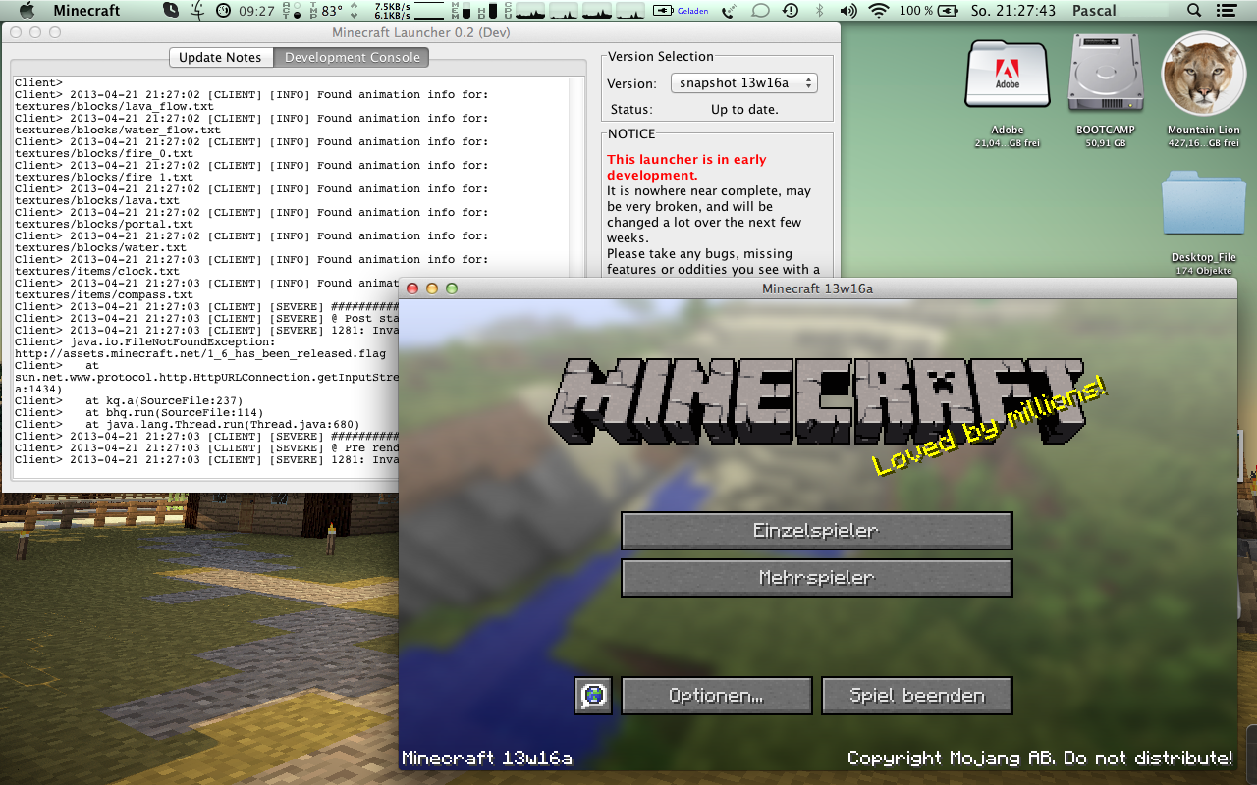Click the Einzelspieler button
The height and width of the screenshot is (785, 1257).
click(x=816, y=531)
